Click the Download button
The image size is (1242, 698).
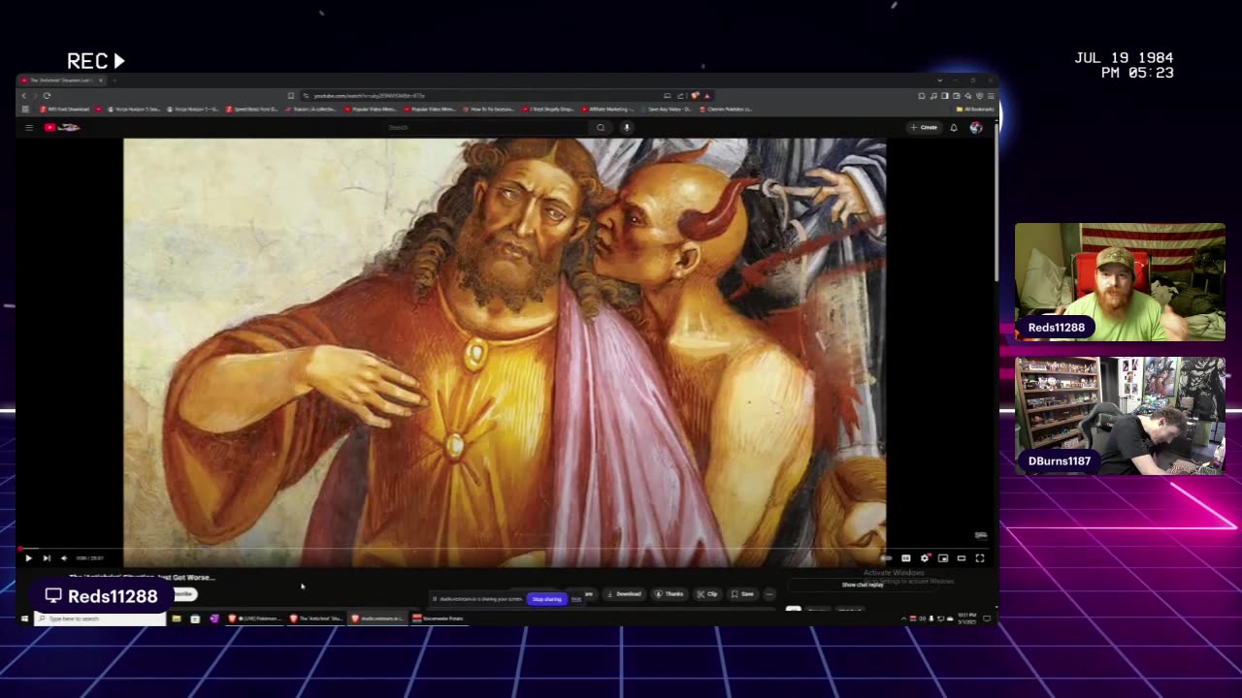click(624, 594)
